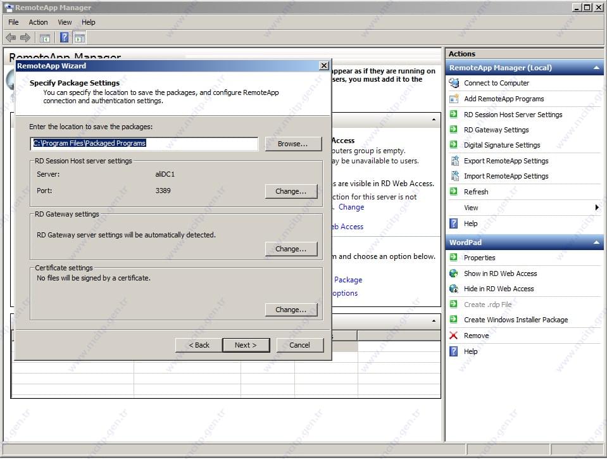Toggle the console tree toolbar icon
Screen dimensions: 607x459
45,37
